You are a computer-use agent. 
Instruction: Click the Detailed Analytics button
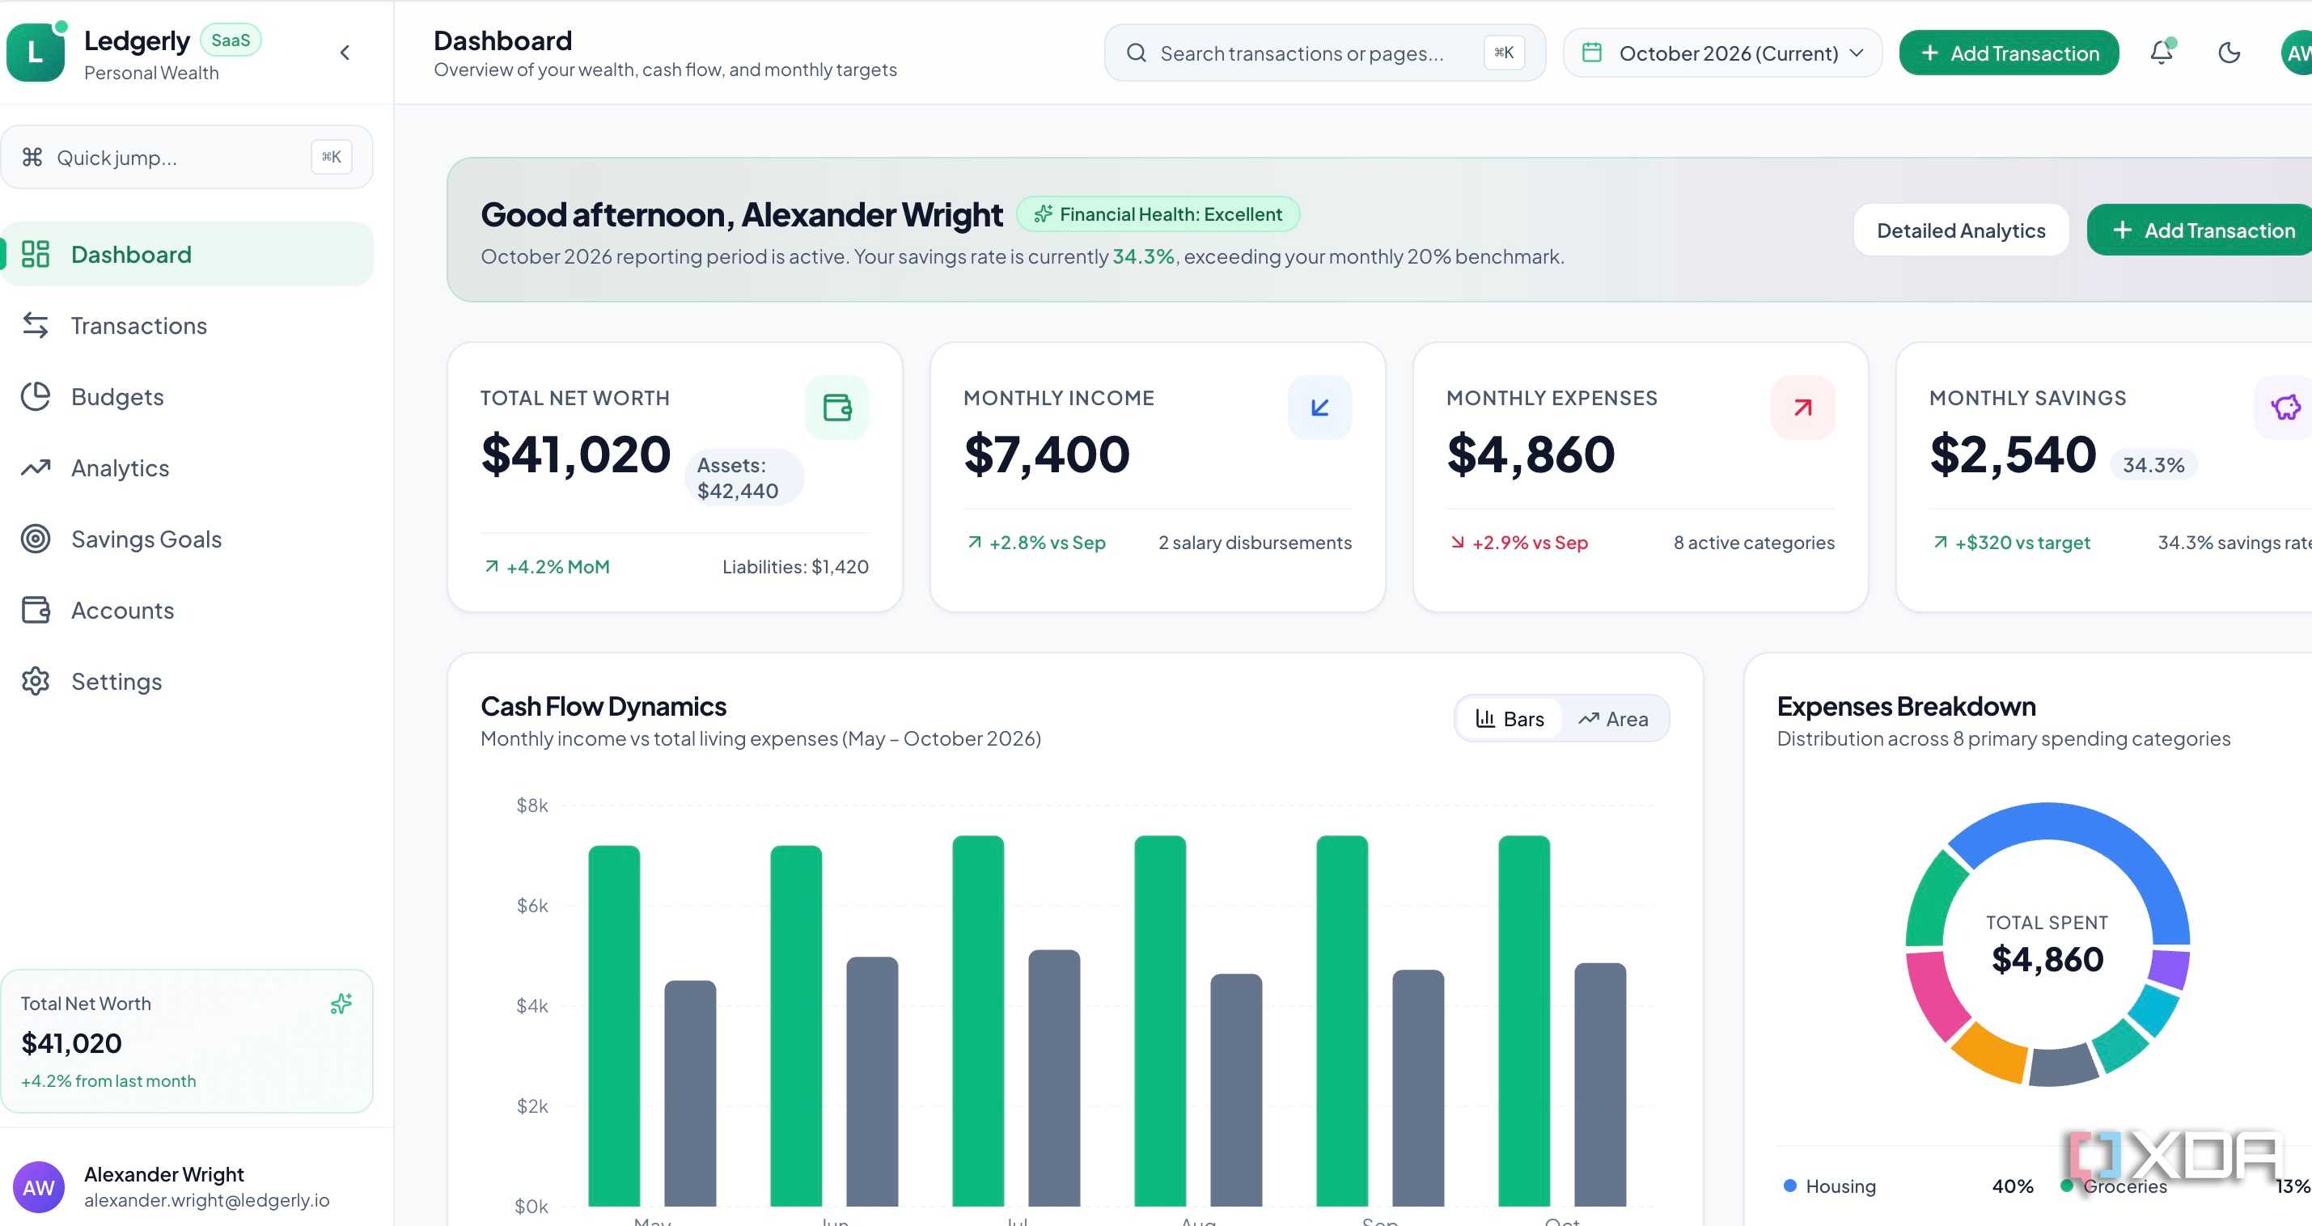pos(1961,230)
